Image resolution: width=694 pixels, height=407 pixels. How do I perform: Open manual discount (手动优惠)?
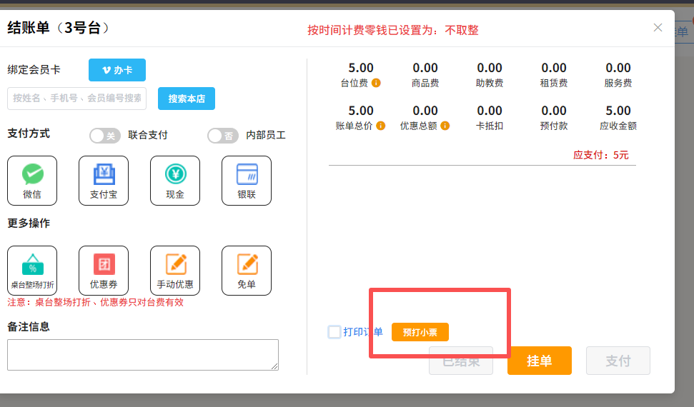click(x=175, y=271)
